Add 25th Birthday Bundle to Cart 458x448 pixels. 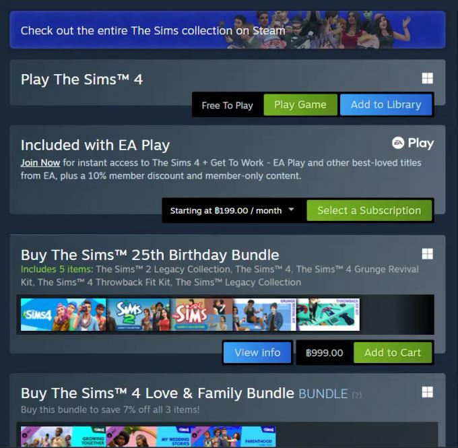[x=393, y=352]
